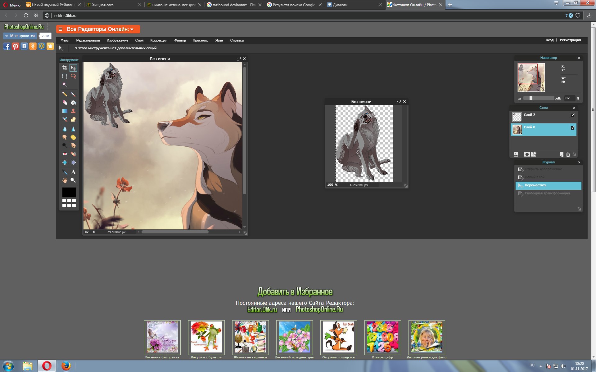Screen dimensions: 596x372
Task: Click the Лягушка с букетом thumbnail
Action: [x=206, y=337]
